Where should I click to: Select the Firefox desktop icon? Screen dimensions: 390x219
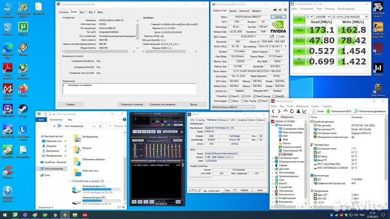click(x=23, y=90)
